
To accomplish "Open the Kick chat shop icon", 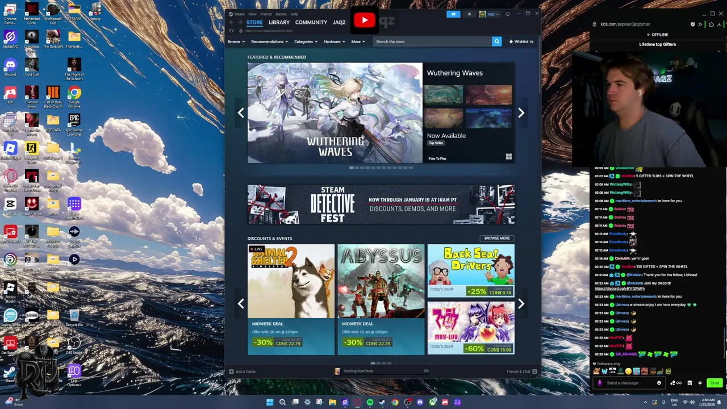I will (690, 383).
